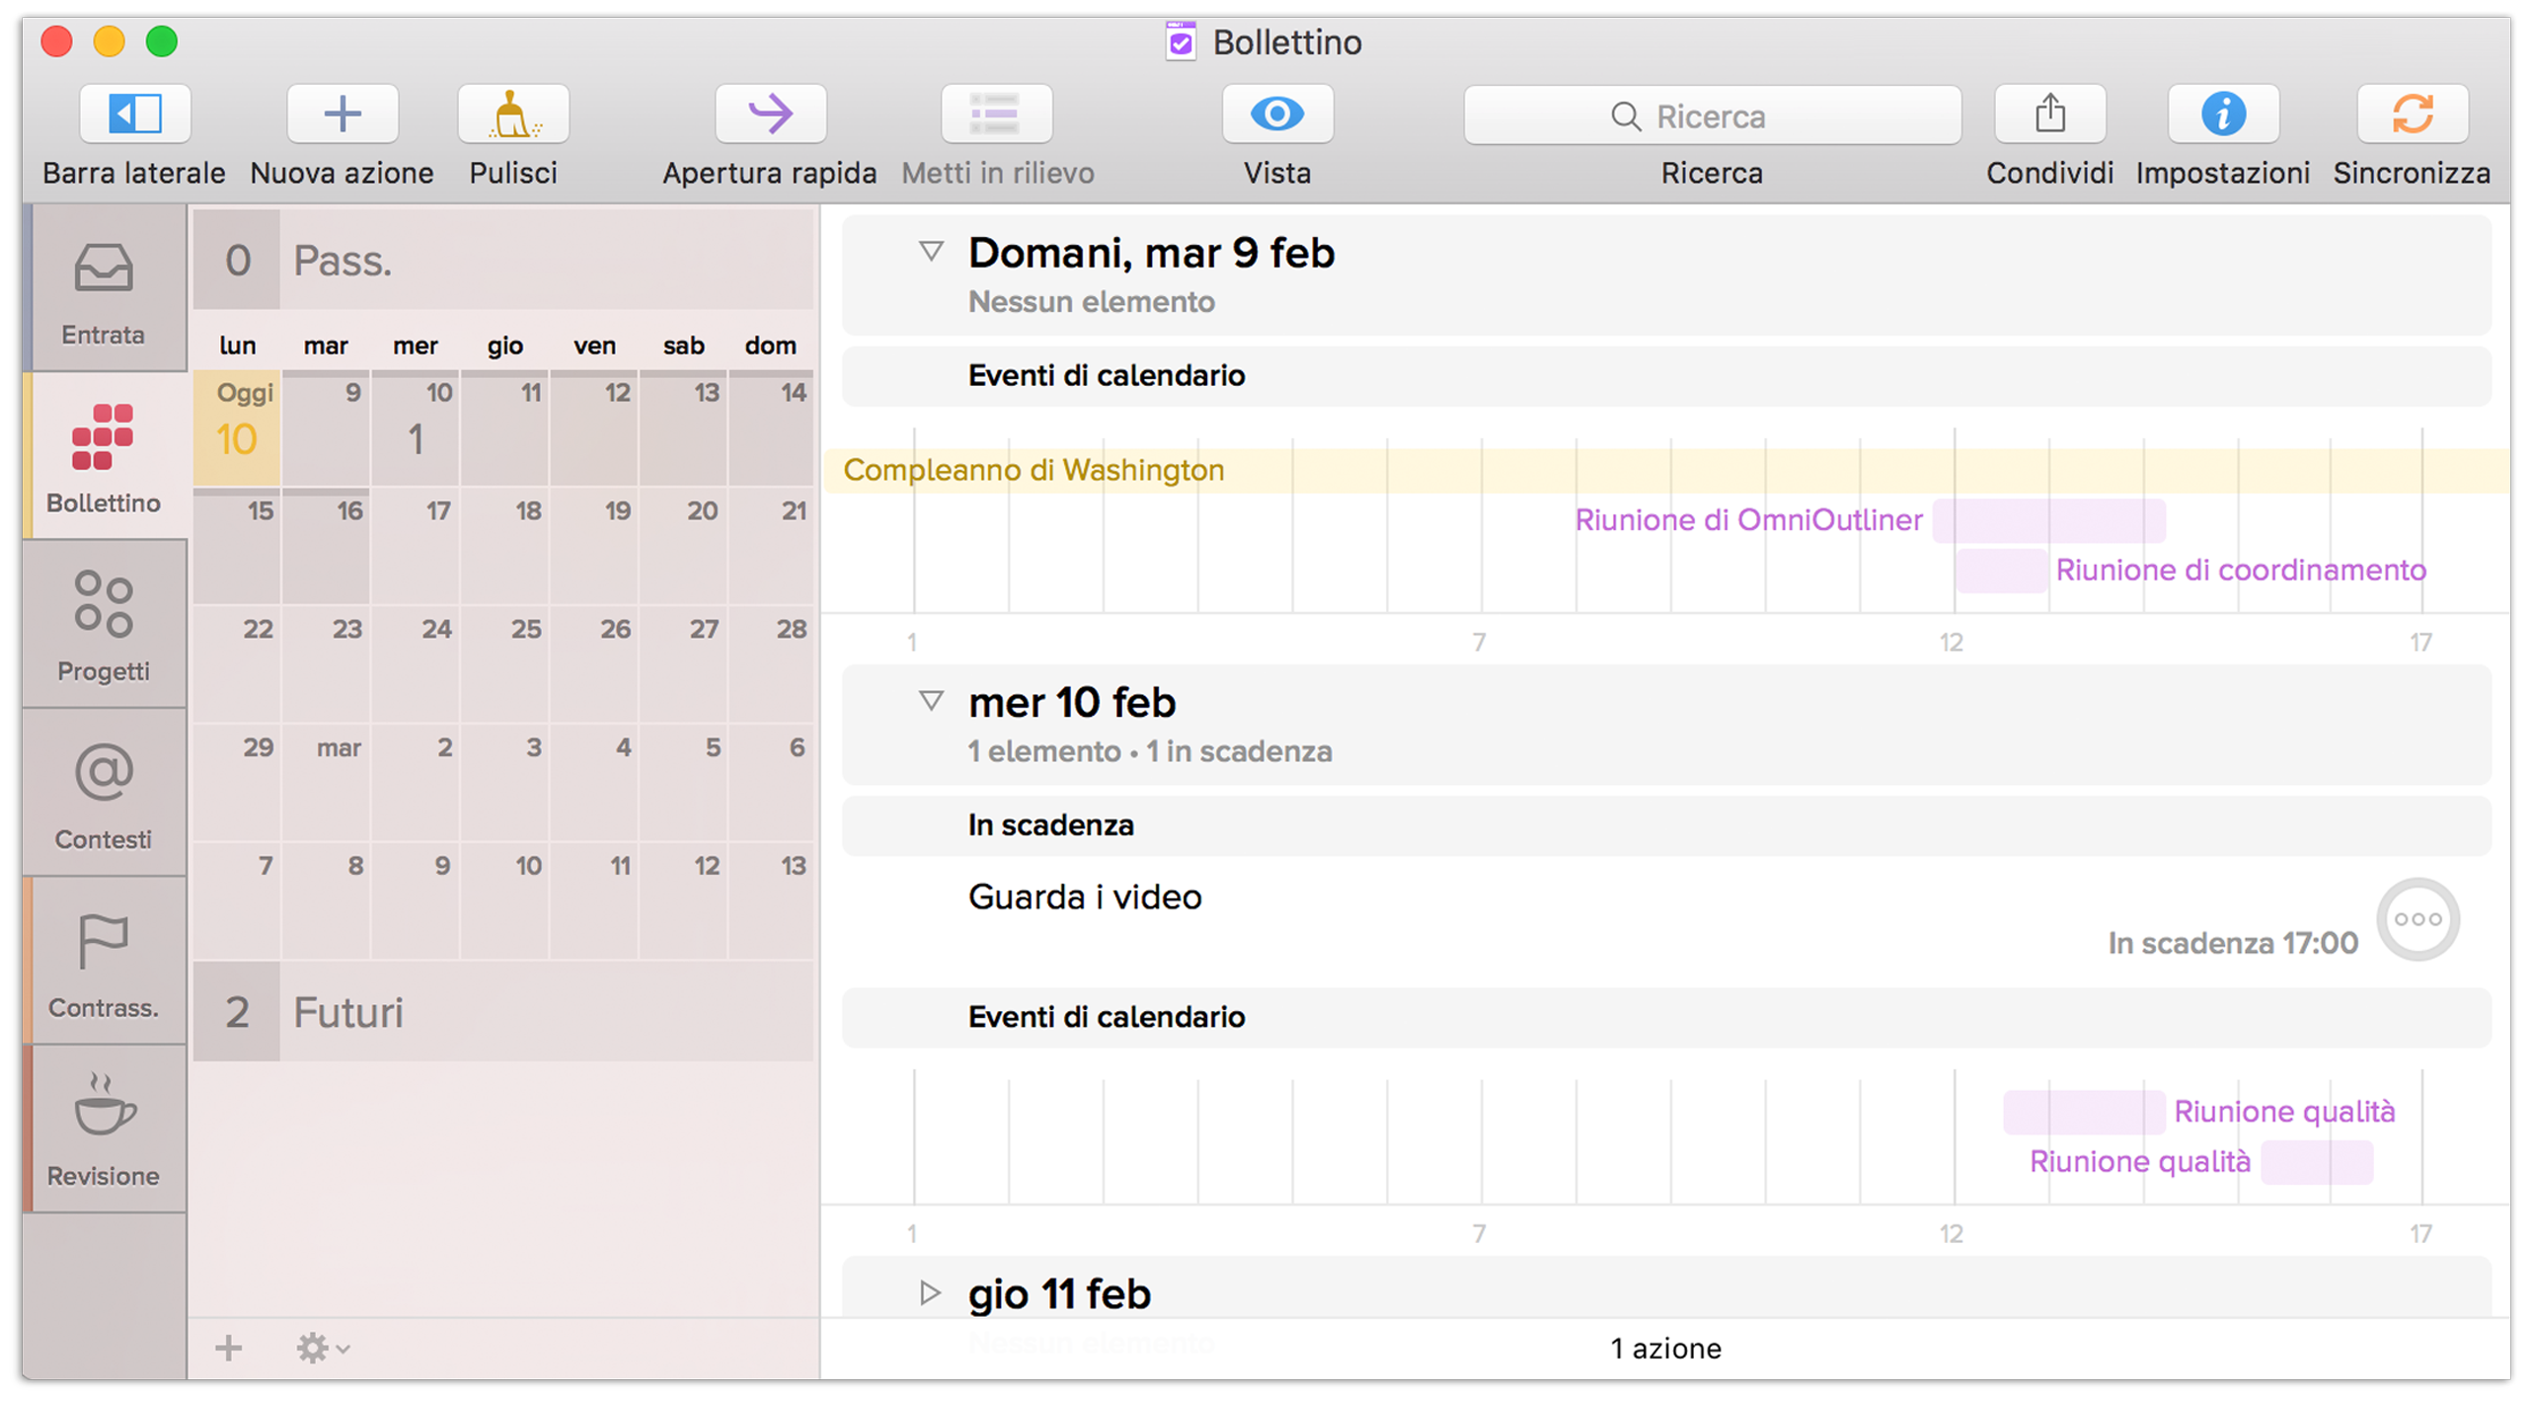
Task: Open the Revisione review perspective
Action: point(104,1126)
